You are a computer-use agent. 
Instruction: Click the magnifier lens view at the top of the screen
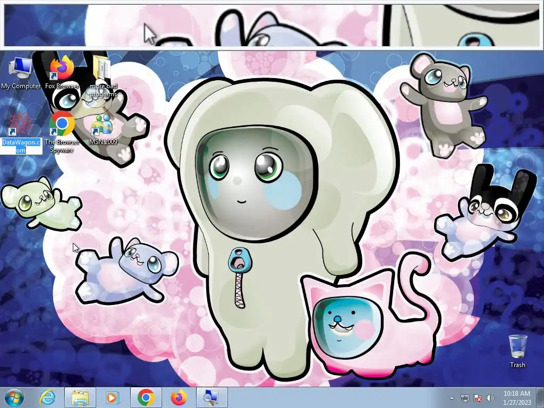(272, 25)
